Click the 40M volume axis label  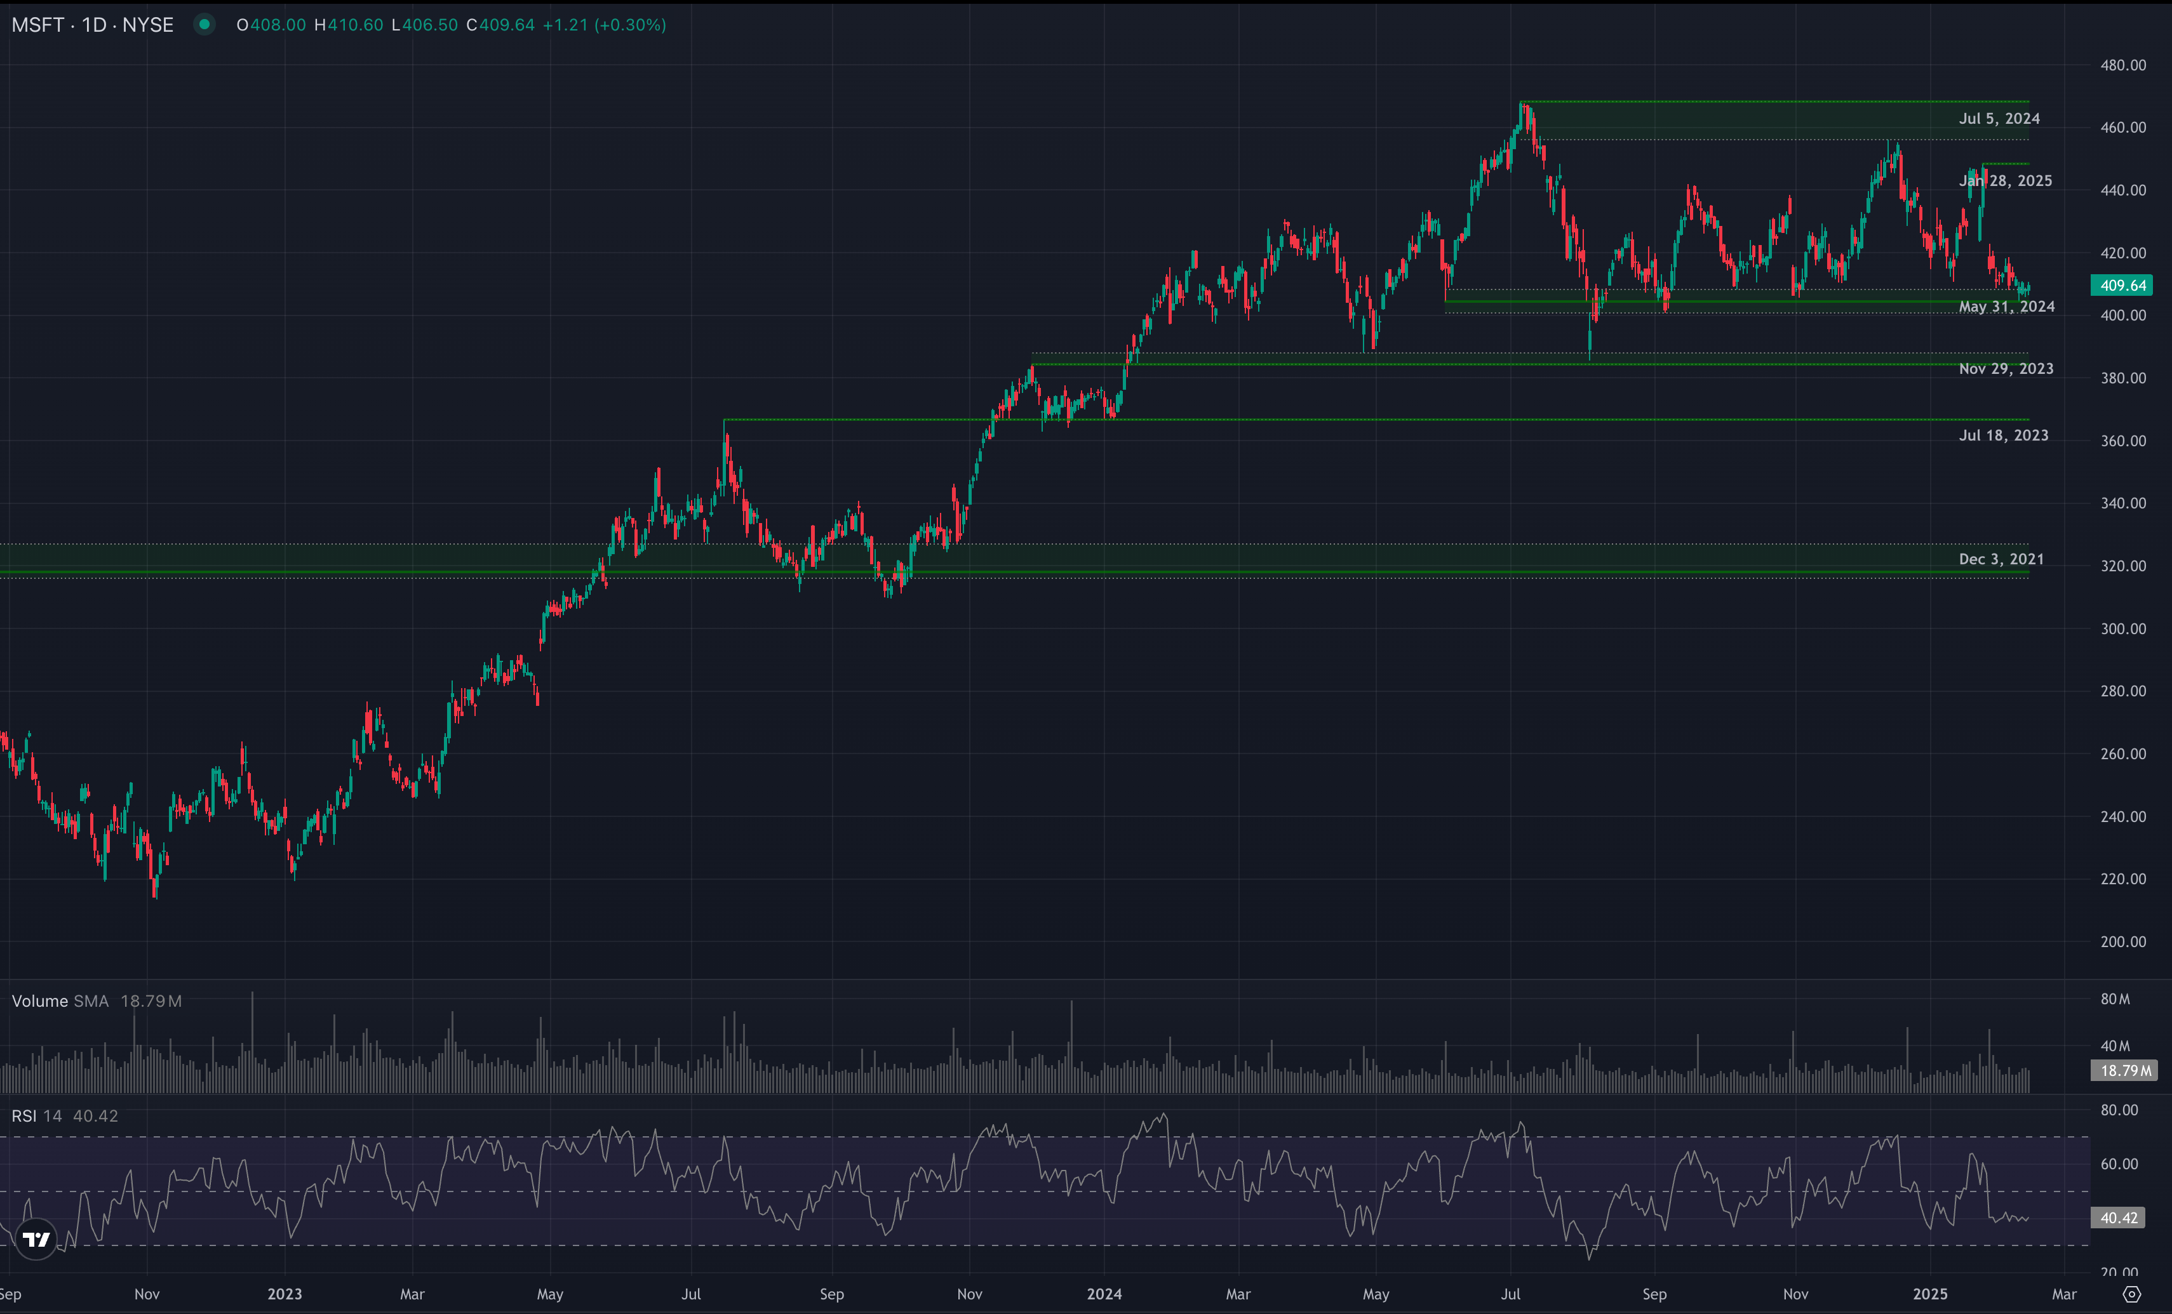2115,1046
